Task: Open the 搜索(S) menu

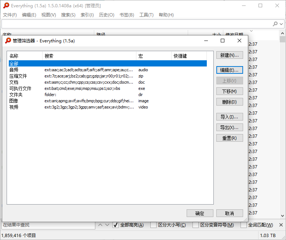Action: click(x=68, y=15)
